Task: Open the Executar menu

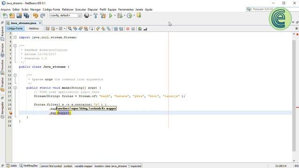Action: tap(81, 9)
